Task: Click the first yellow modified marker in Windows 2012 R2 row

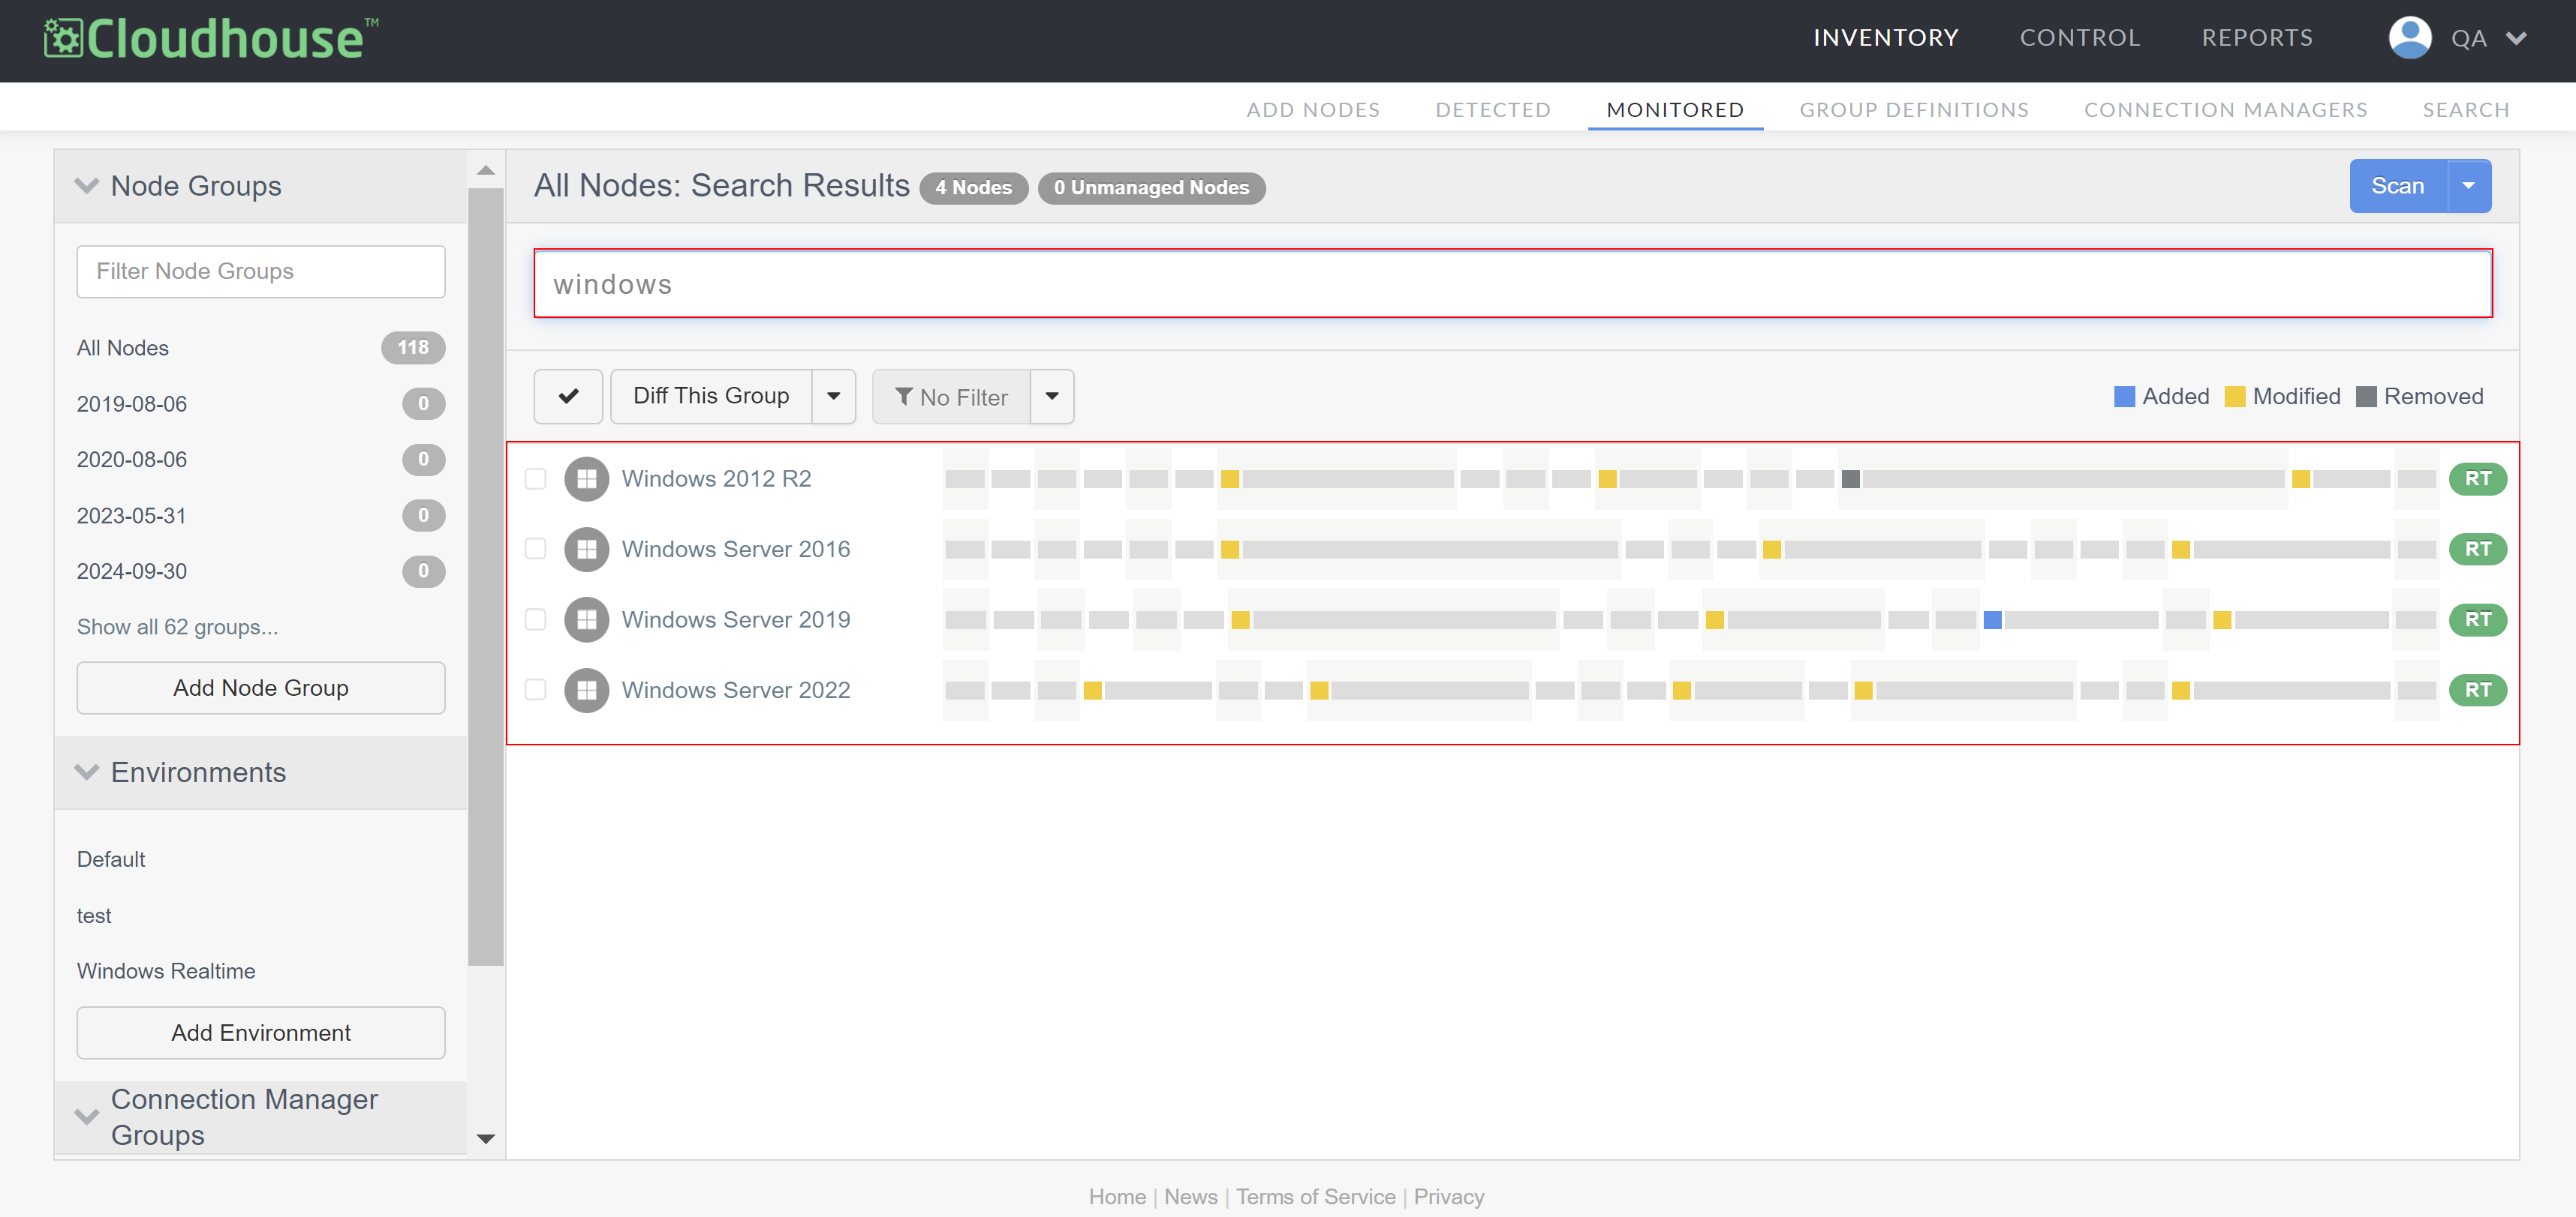Action: [x=1230, y=480]
